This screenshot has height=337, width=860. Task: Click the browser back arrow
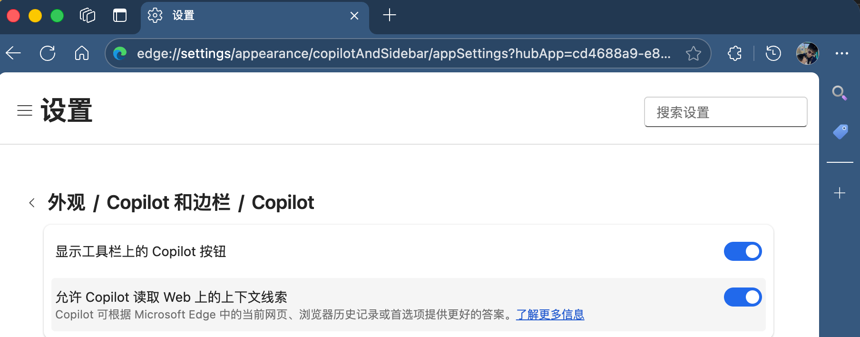coord(14,53)
